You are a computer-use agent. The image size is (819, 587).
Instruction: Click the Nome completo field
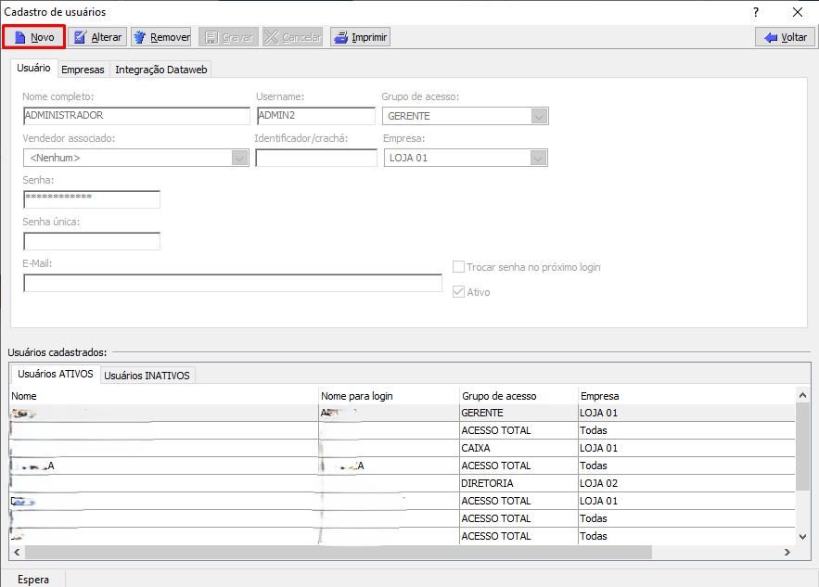[137, 115]
